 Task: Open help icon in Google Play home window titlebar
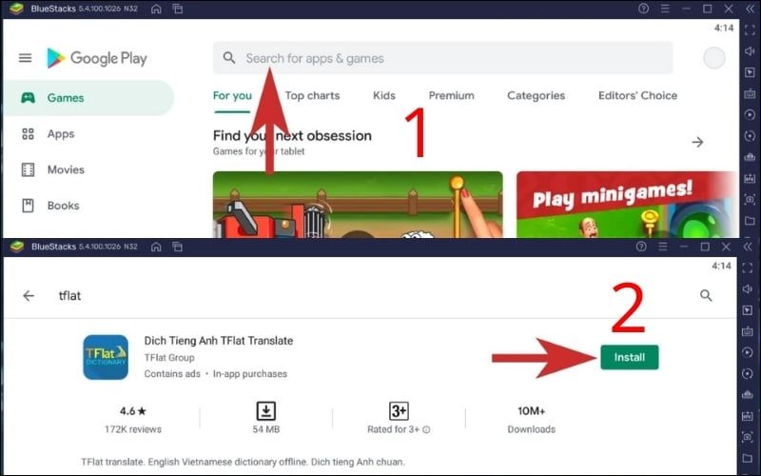[x=644, y=9]
